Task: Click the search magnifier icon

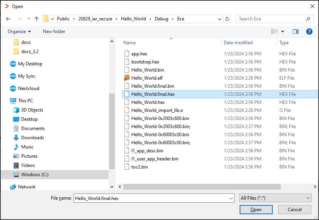Action: (x=308, y=19)
